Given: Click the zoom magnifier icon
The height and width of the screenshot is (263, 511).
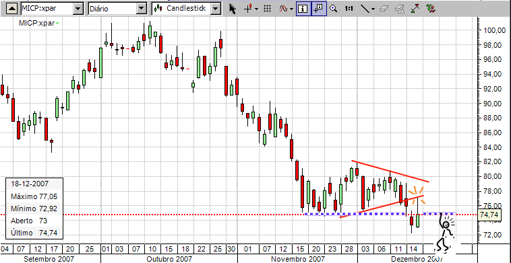Looking at the screenshot, I should [x=333, y=9].
